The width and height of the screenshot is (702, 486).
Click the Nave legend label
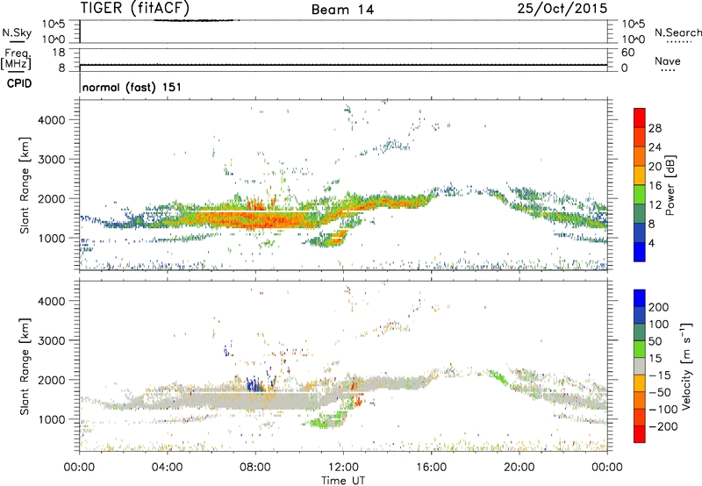pos(668,61)
